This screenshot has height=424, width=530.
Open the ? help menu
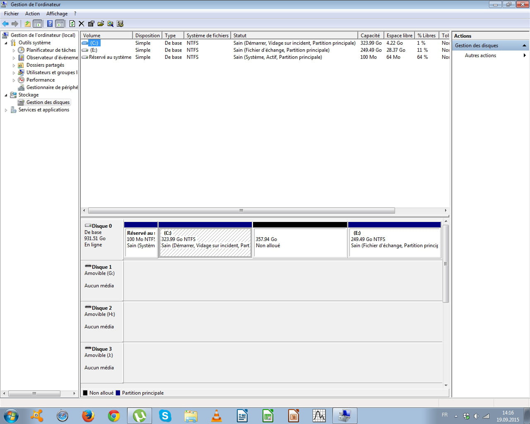point(75,14)
